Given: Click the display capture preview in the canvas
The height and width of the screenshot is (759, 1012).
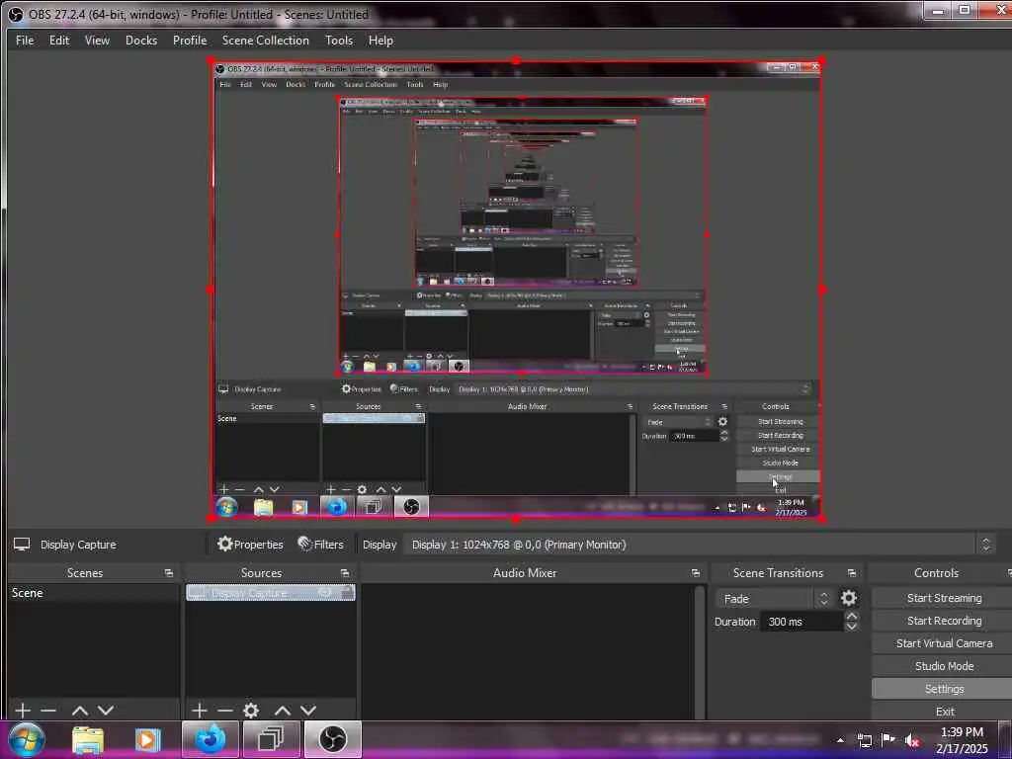Looking at the screenshot, I should click(516, 291).
